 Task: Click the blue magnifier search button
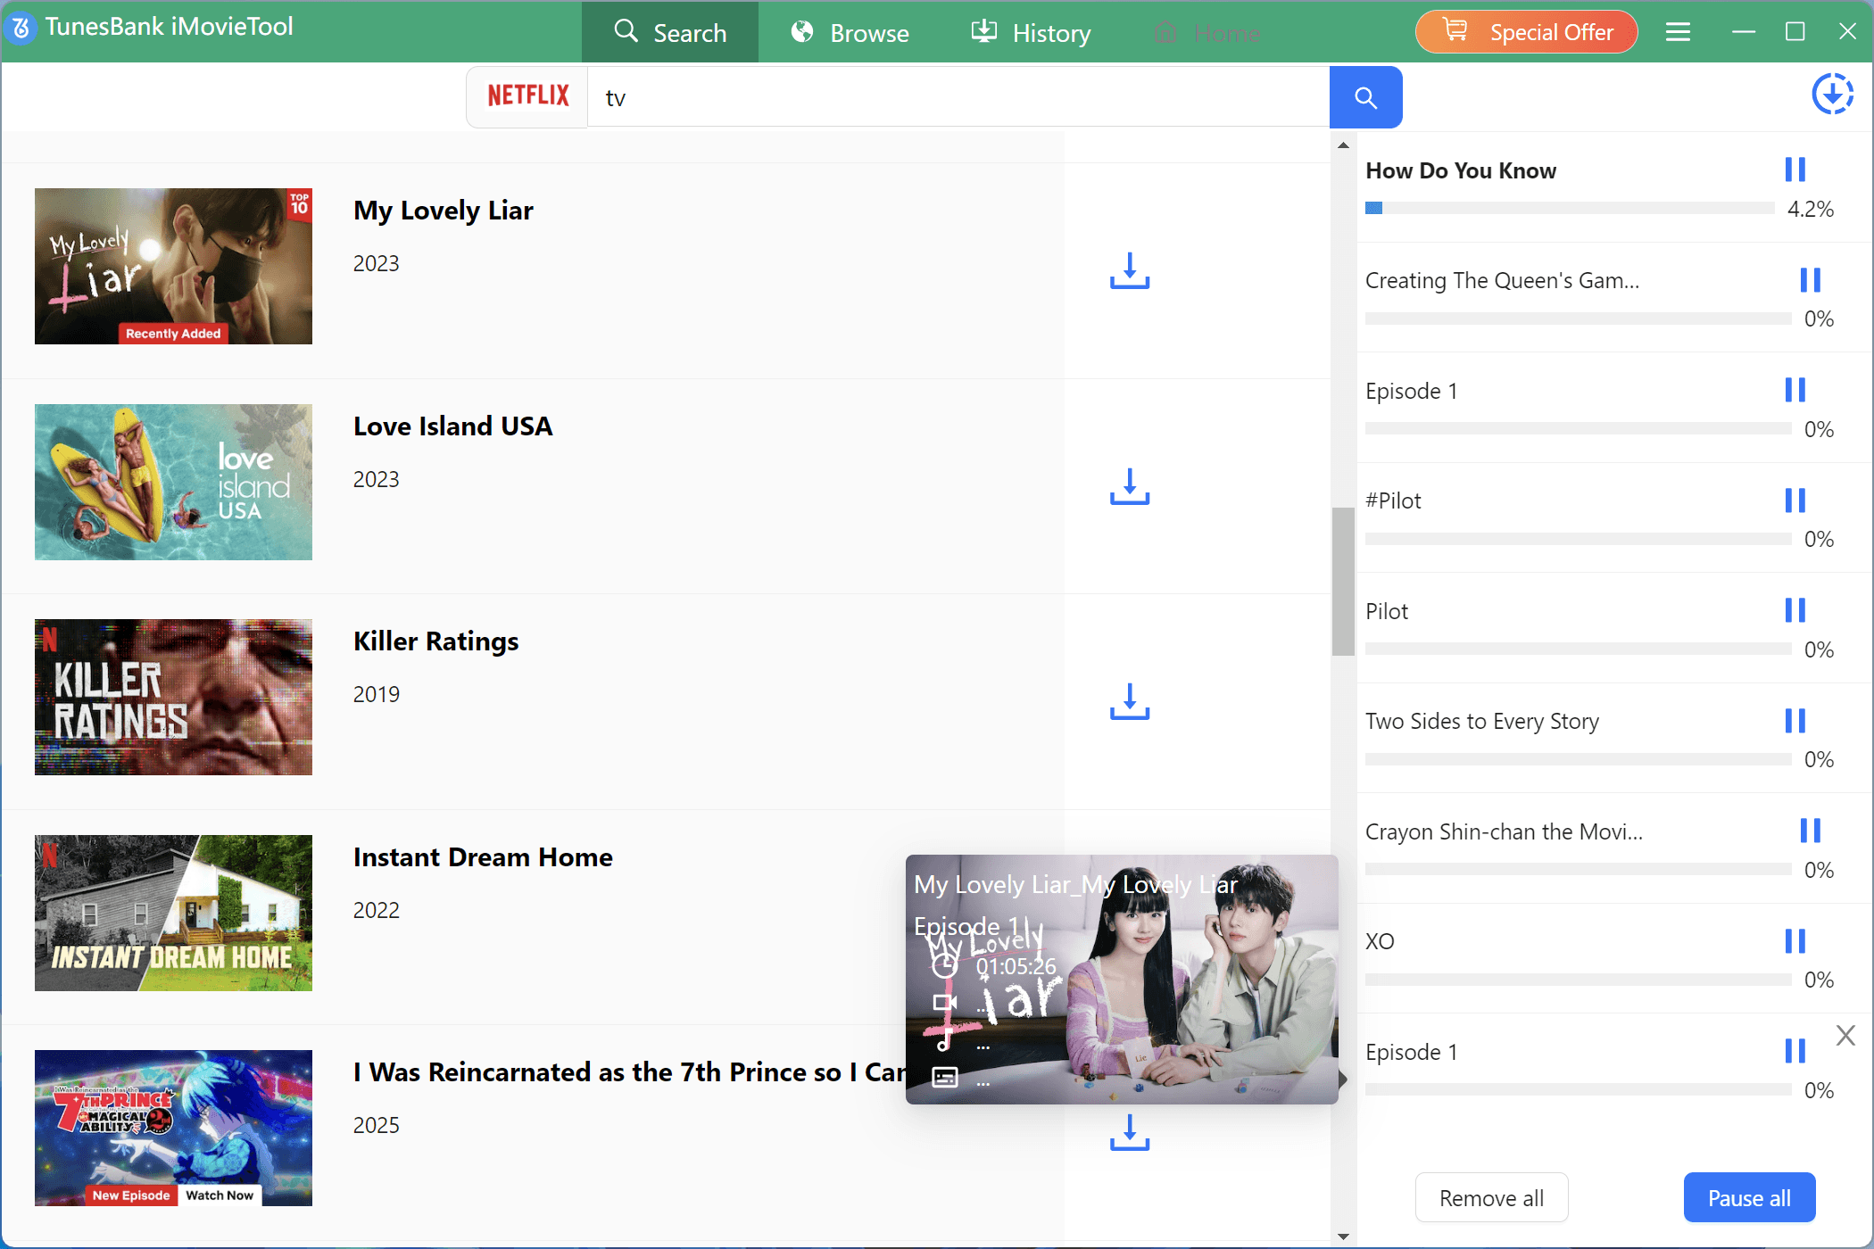[x=1365, y=97]
